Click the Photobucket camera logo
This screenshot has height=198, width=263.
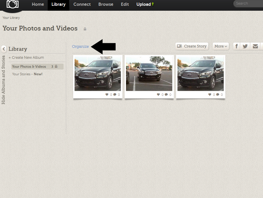click(x=13, y=4)
